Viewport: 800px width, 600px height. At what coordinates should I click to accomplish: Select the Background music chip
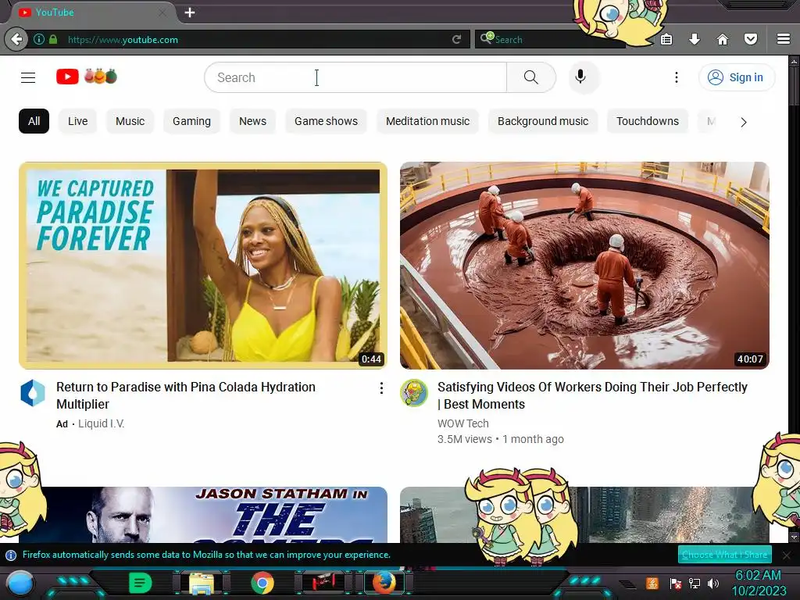tap(543, 121)
